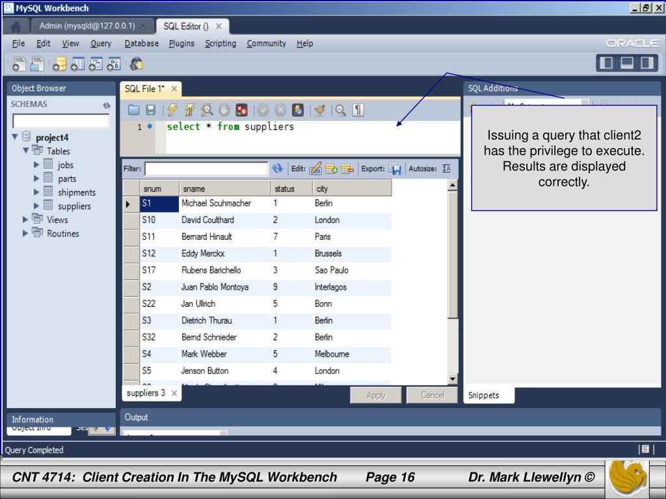The image size is (666, 499).
Task: Toggle continue-on-error script icon
Action: tap(242, 110)
